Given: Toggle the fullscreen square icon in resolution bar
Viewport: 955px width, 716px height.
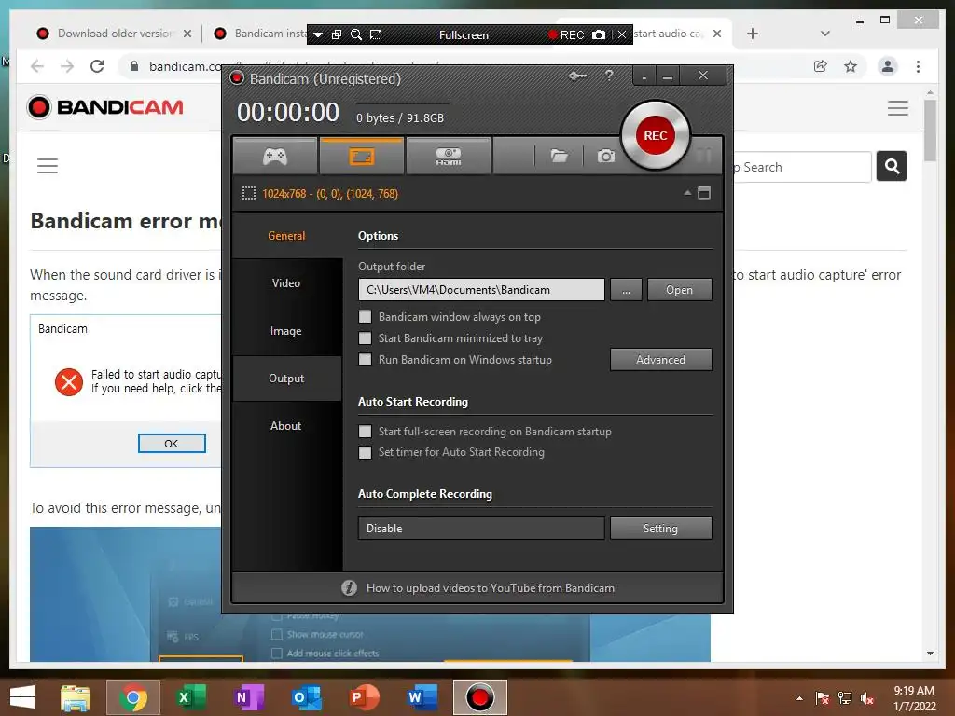Looking at the screenshot, I should pyautogui.click(x=704, y=193).
